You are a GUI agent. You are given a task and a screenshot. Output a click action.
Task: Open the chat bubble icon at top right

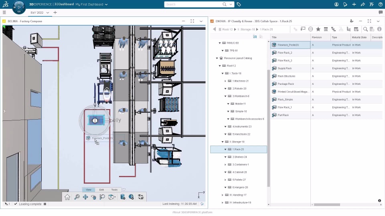pyautogui.click(x=381, y=12)
